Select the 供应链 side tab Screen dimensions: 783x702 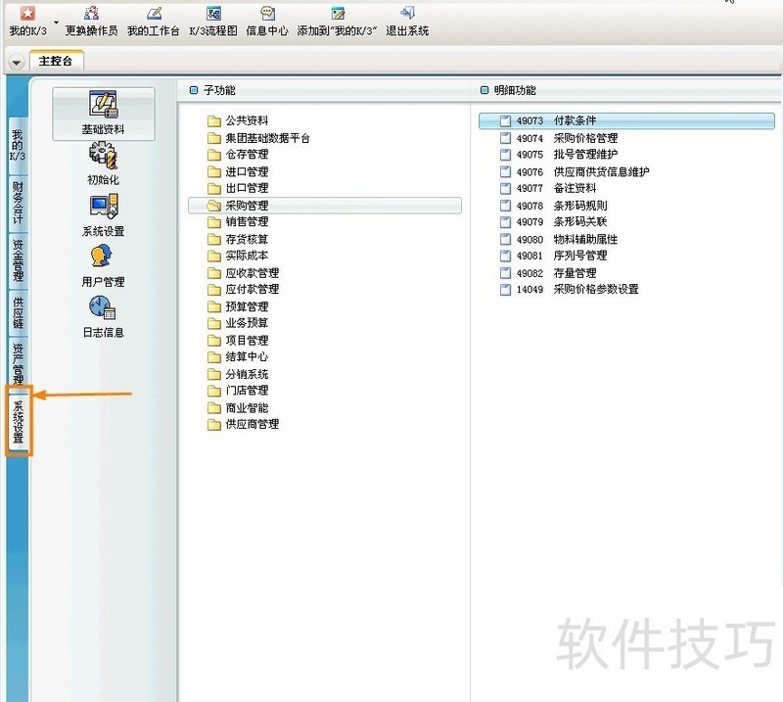[18, 311]
